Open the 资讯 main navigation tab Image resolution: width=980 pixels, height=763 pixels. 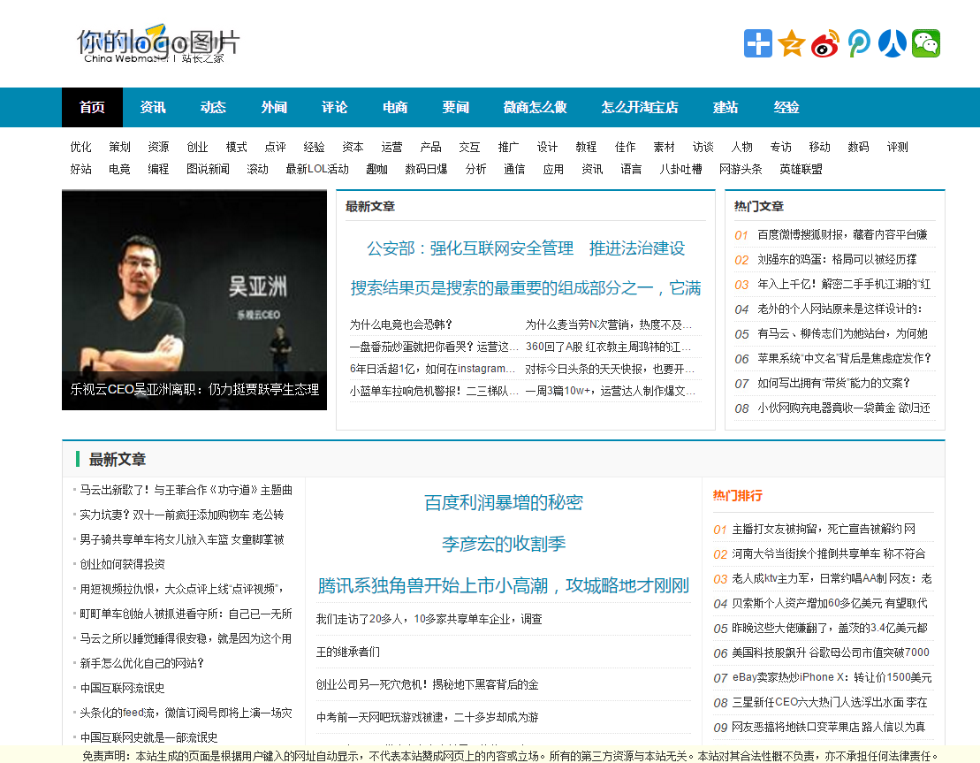(x=153, y=108)
